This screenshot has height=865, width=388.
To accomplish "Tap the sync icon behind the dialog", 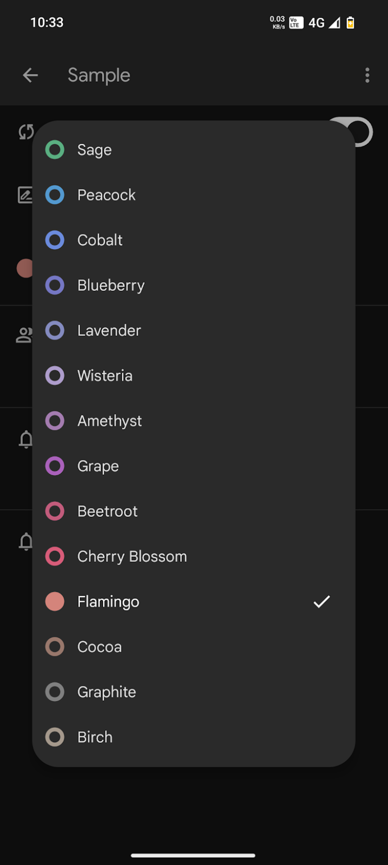I will (25, 132).
